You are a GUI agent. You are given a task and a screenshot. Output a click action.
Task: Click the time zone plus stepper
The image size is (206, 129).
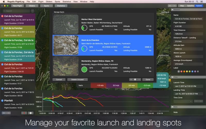coord(201,101)
